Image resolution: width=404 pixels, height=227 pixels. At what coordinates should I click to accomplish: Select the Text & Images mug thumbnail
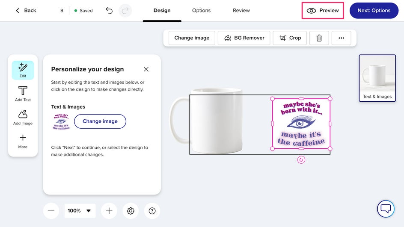[377, 78]
